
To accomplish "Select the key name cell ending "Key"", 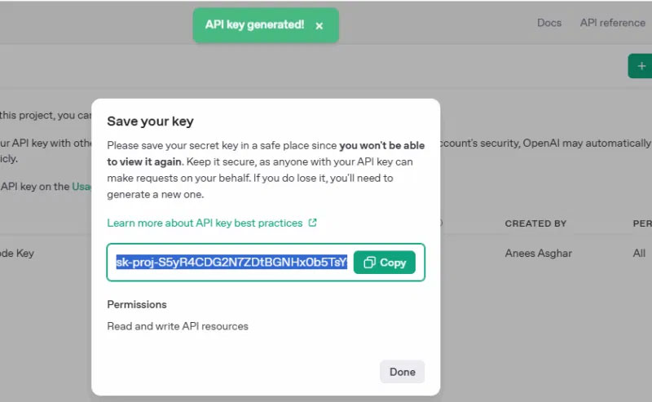I will (18, 254).
